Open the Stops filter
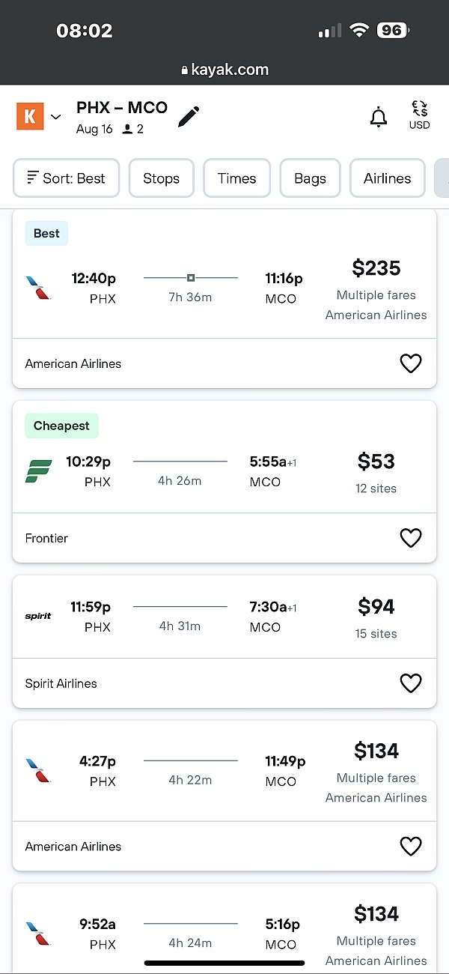Image resolution: width=449 pixels, height=974 pixels. [x=161, y=178]
